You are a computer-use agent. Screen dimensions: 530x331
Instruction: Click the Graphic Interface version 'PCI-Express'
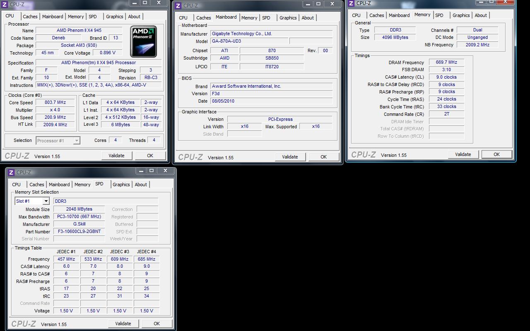(280, 120)
